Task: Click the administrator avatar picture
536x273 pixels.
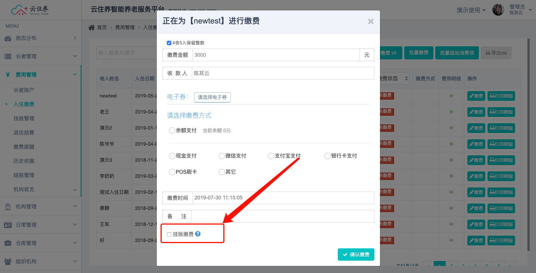Action: (498, 10)
